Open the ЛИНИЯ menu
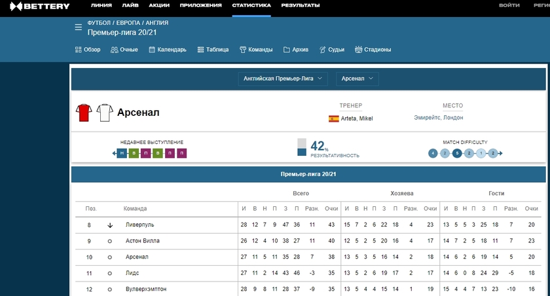Image resolution: width=550 pixels, height=296 pixels. point(101,5)
